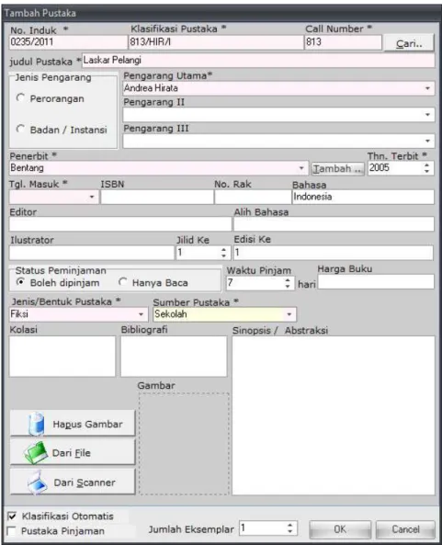
Task: Click the Tambah ... publisher button
Action: (x=338, y=169)
